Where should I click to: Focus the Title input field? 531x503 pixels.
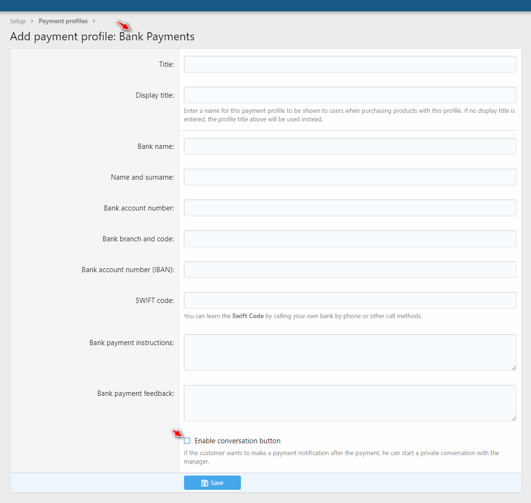tap(350, 64)
